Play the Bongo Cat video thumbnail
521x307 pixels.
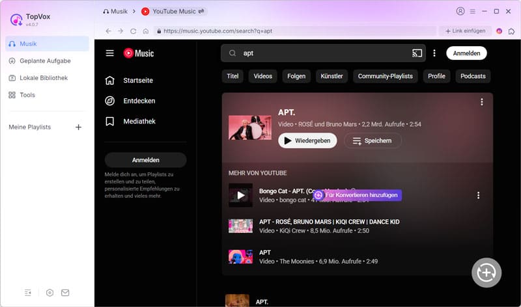(x=240, y=195)
